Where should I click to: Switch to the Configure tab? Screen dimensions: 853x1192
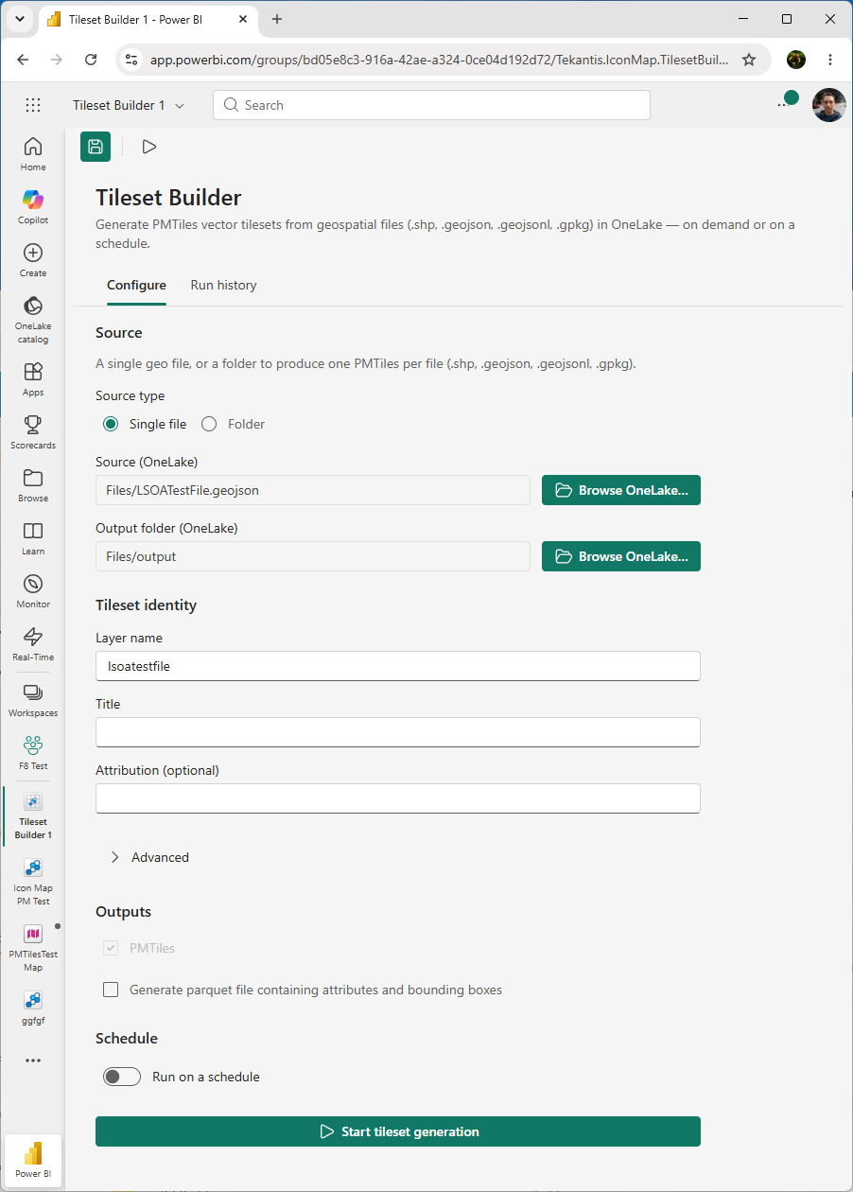coord(136,285)
